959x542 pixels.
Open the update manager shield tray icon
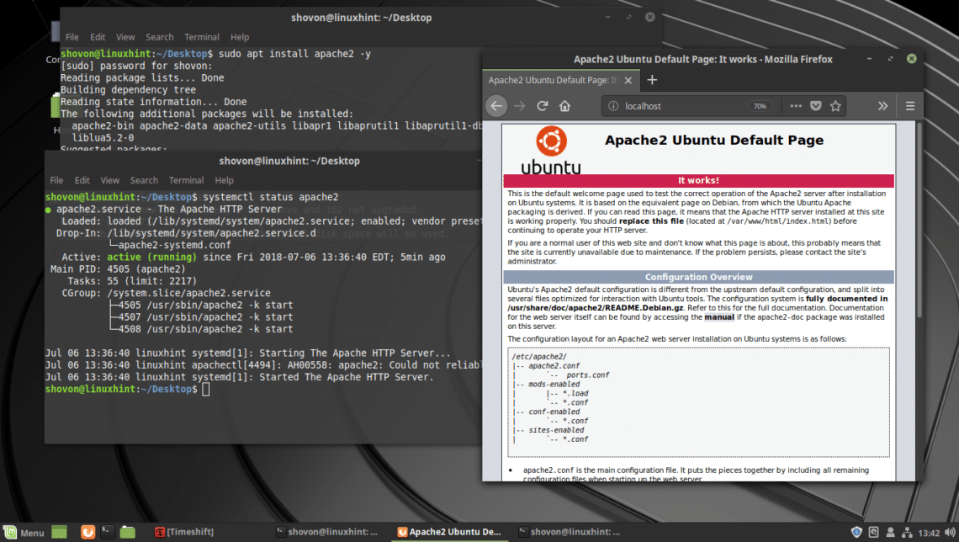[x=856, y=532]
